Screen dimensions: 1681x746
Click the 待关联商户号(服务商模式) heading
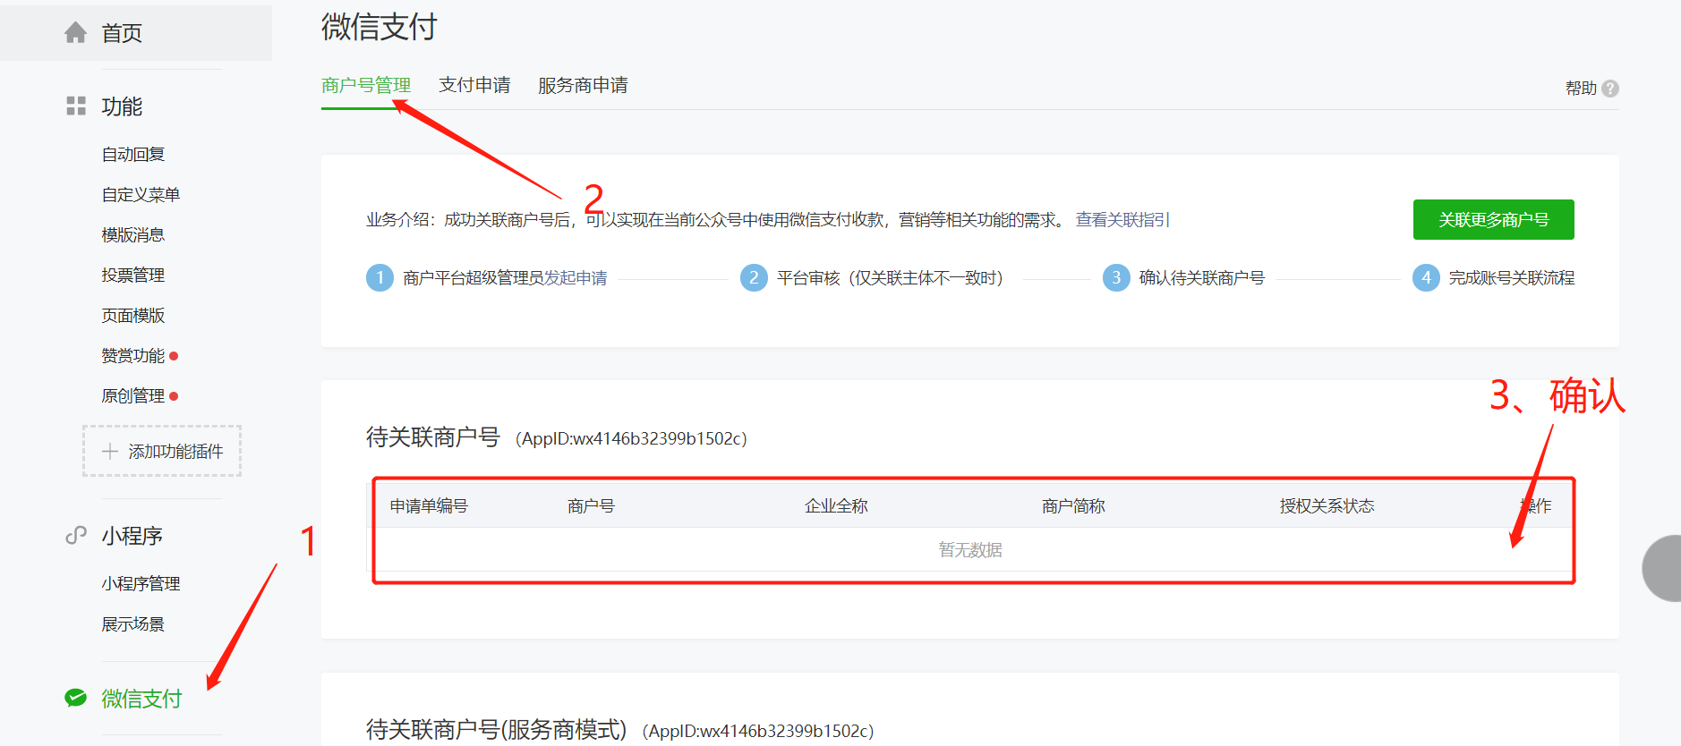tap(496, 730)
